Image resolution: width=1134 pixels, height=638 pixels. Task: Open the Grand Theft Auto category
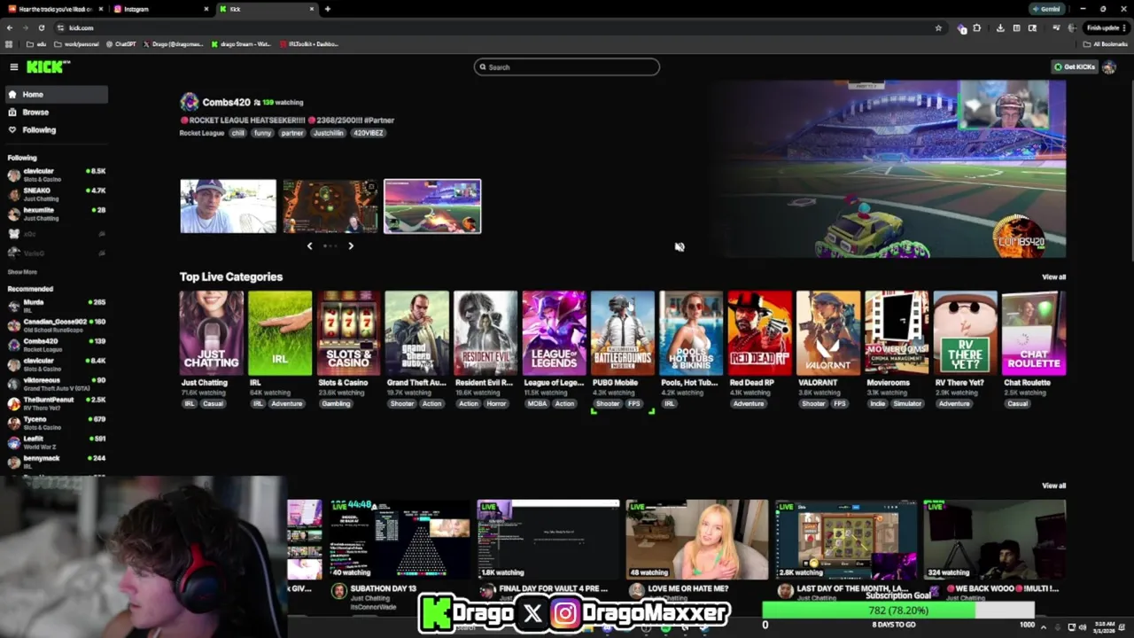417,333
